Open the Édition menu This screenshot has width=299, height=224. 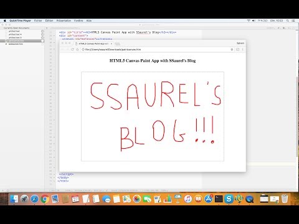[49, 21]
